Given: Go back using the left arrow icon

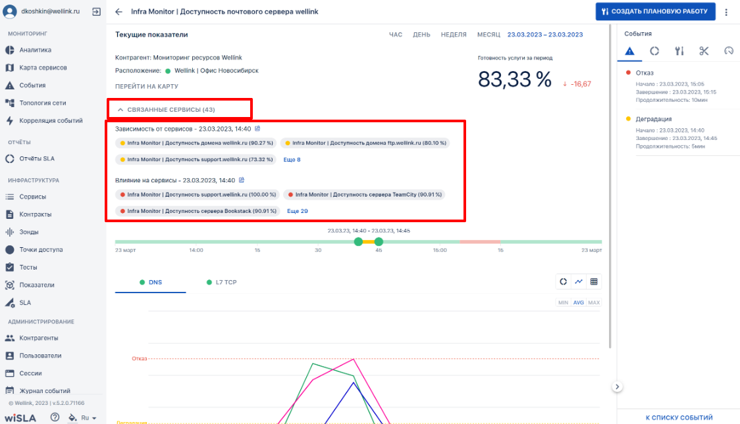Looking at the screenshot, I should click(119, 12).
